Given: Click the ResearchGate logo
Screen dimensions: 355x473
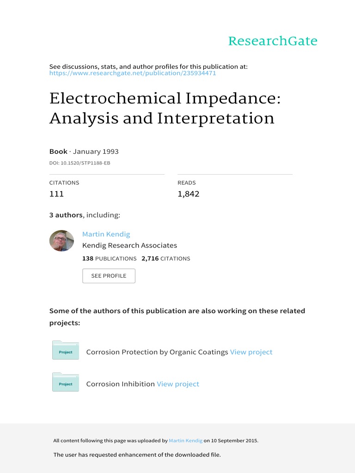Looking at the screenshot, I should click(273, 41).
